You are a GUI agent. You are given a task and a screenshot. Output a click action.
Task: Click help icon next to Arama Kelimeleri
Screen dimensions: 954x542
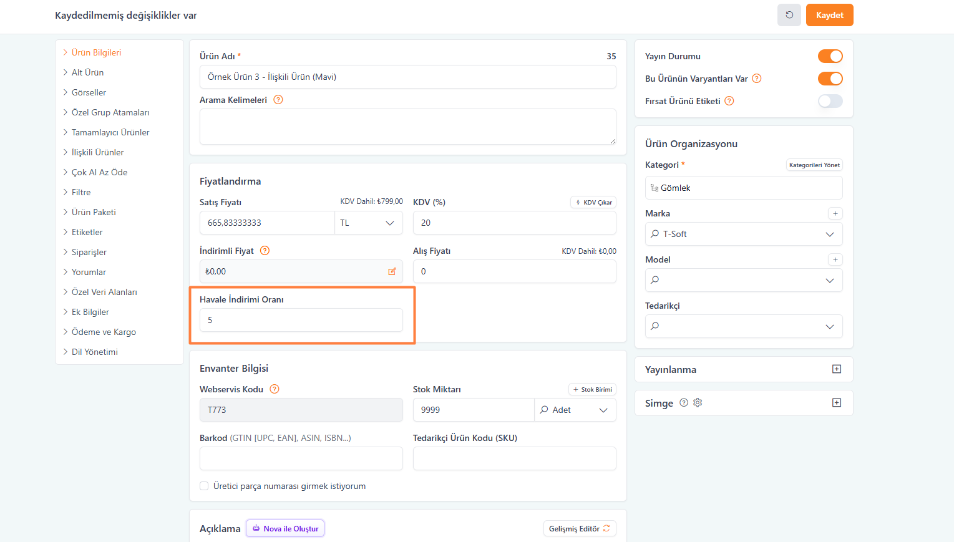click(x=278, y=100)
